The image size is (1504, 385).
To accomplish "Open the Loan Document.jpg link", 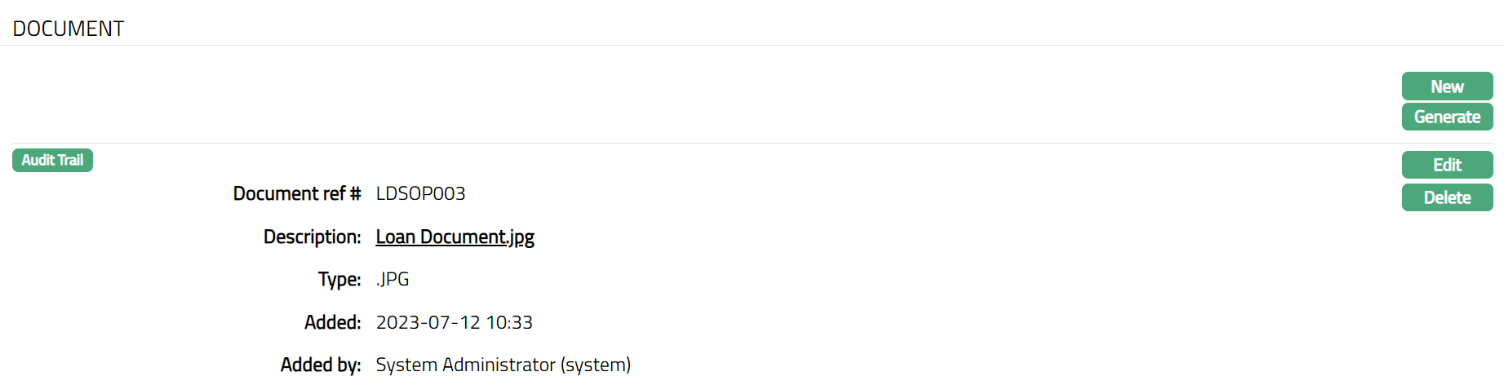I will click(455, 237).
